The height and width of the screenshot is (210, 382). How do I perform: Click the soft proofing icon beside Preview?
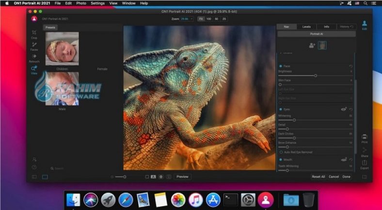[x=169, y=177]
